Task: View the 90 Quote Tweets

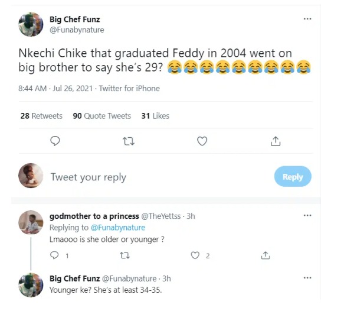Action: [x=102, y=116]
